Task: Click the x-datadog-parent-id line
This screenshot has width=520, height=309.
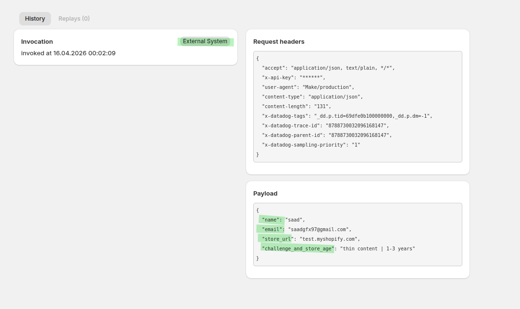Action: click(326, 136)
